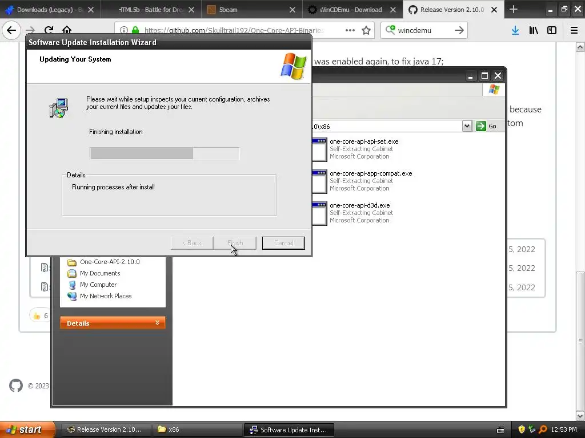This screenshot has width=585, height=438.
Task: Open Firefox home page icon
Action: click(x=67, y=30)
